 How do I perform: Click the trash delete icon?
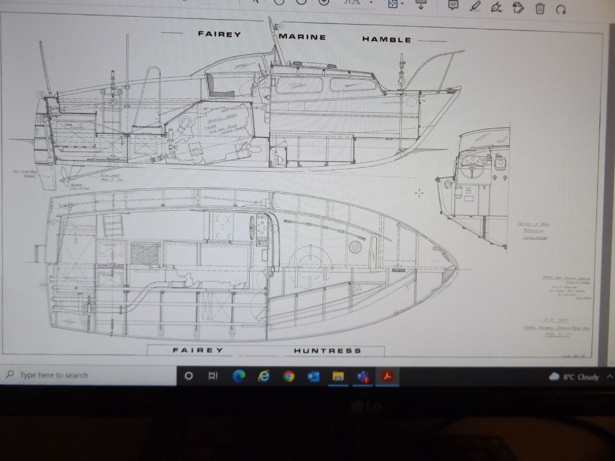click(540, 8)
